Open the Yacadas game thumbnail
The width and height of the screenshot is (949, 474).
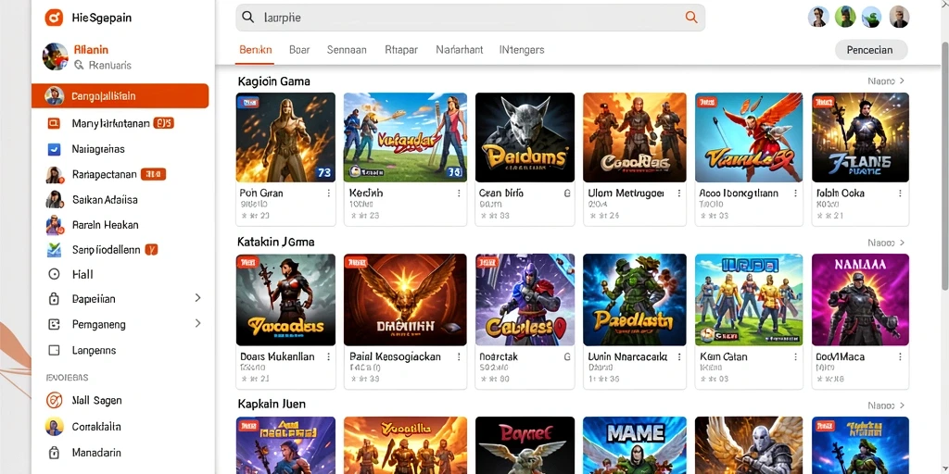coord(285,300)
